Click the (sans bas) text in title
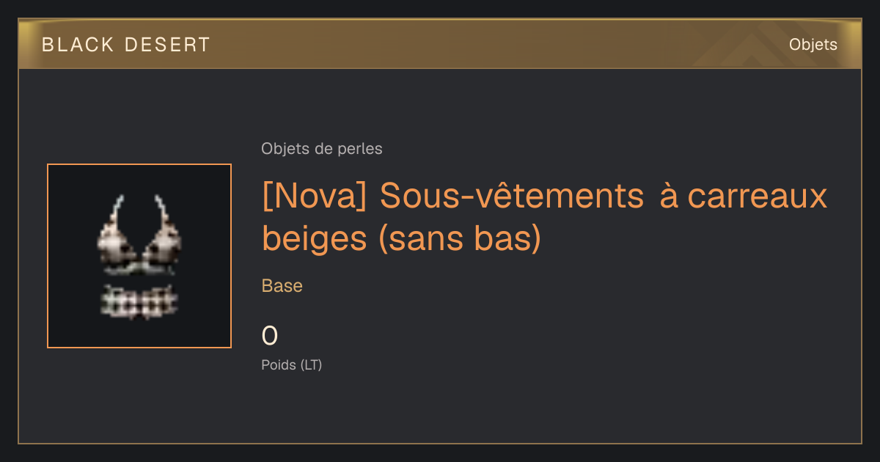880x462 pixels. pos(459,238)
